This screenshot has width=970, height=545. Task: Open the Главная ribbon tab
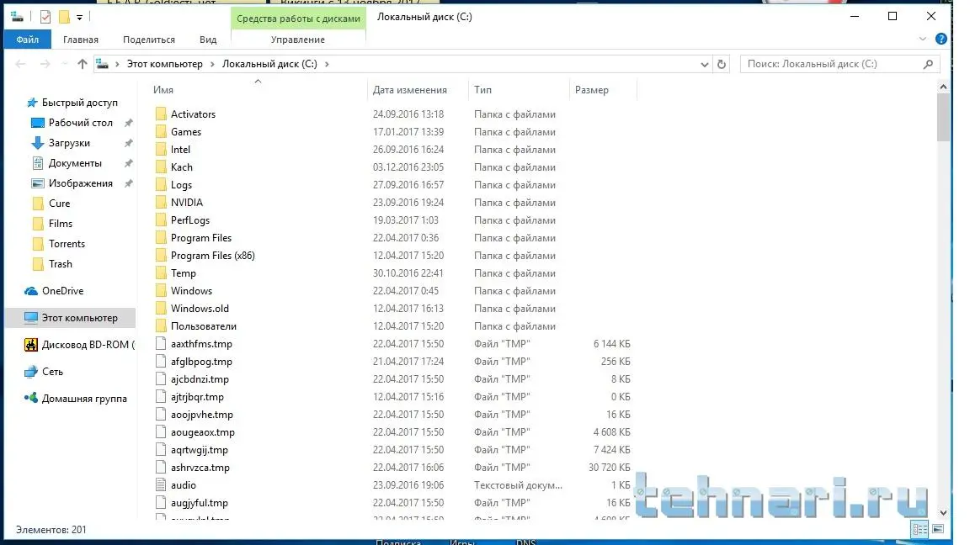coord(81,40)
